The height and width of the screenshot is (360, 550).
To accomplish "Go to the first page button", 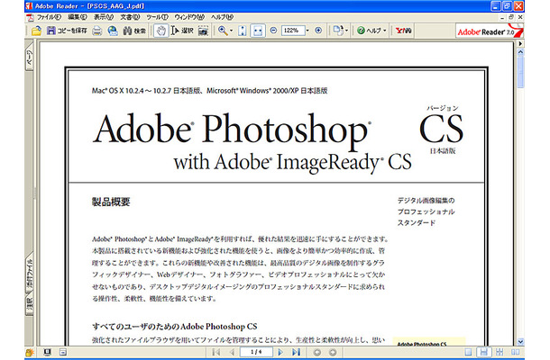I will [216, 352].
